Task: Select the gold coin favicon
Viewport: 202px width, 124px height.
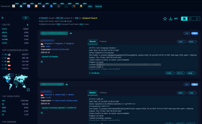Action: pos(81,6)
